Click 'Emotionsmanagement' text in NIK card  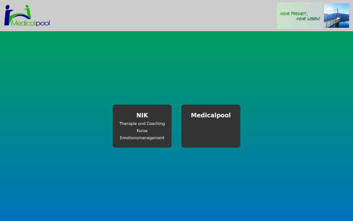tap(142, 138)
